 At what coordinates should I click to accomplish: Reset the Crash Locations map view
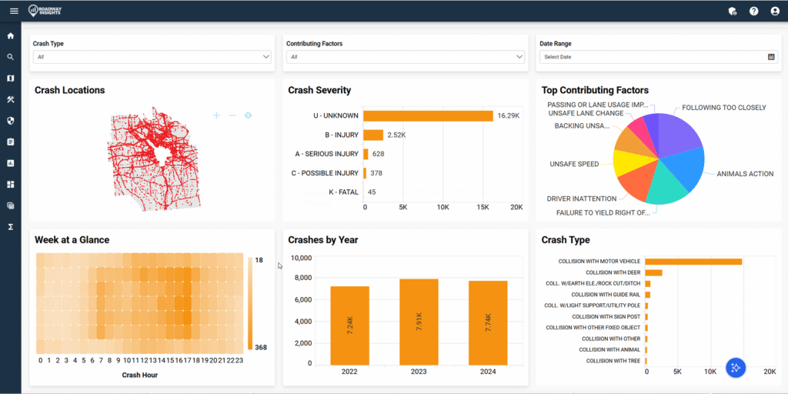click(248, 115)
